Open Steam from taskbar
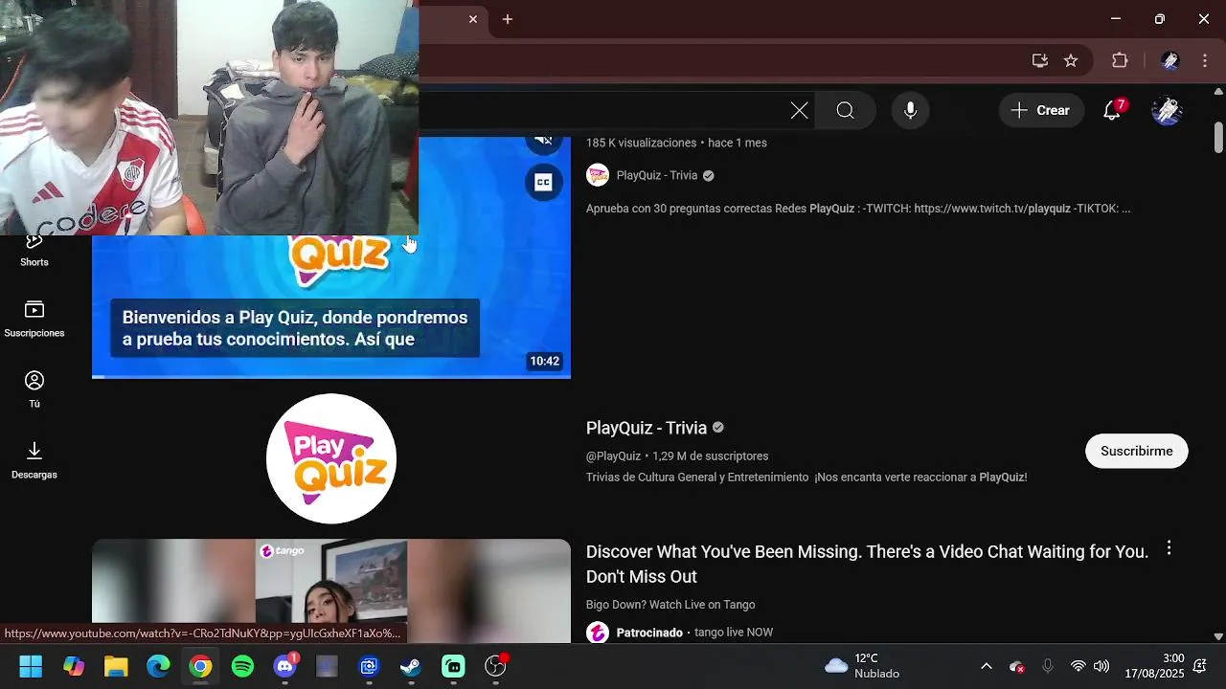This screenshot has width=1226, height=689. (411, 666)
